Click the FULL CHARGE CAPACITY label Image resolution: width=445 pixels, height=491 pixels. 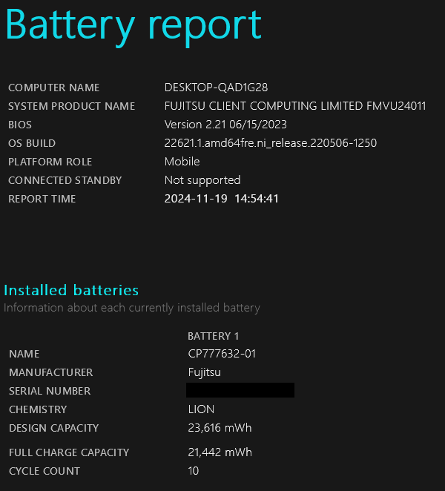click(69, 452)
